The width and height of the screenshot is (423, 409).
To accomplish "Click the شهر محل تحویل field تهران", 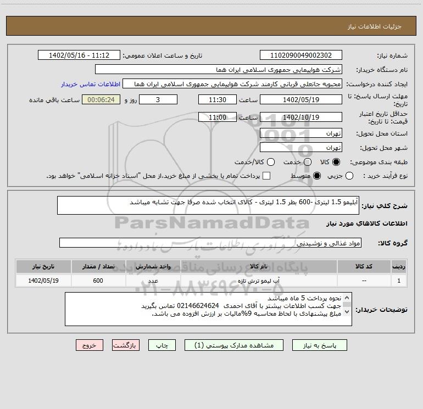I will pyautogui.click(x=301, y=148).
